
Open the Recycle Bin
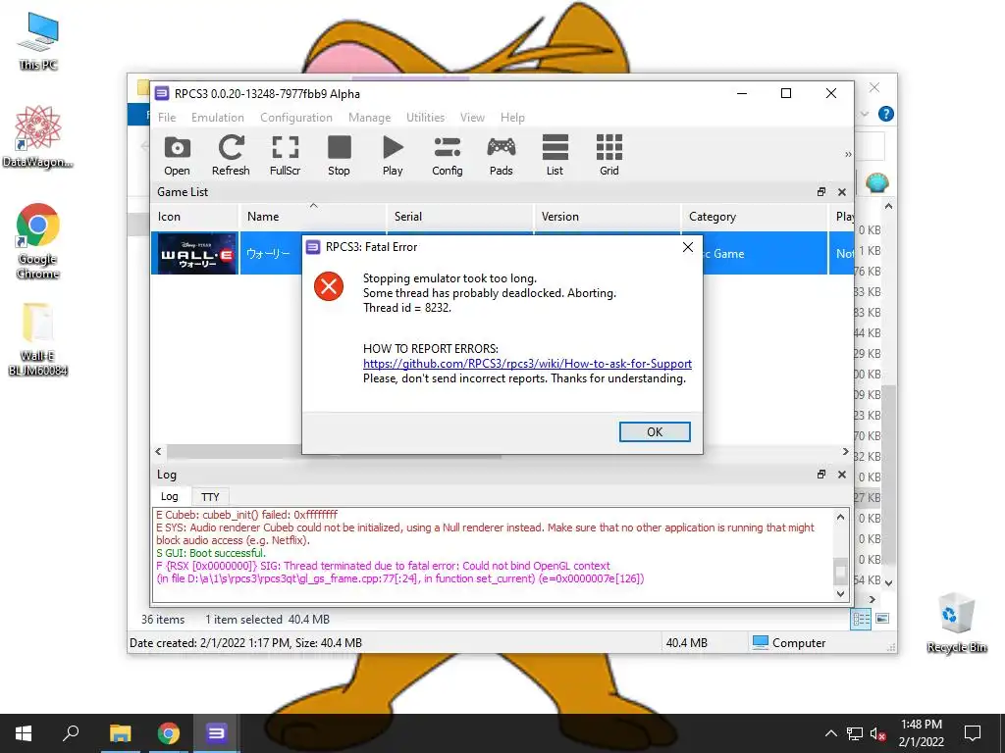956,623
